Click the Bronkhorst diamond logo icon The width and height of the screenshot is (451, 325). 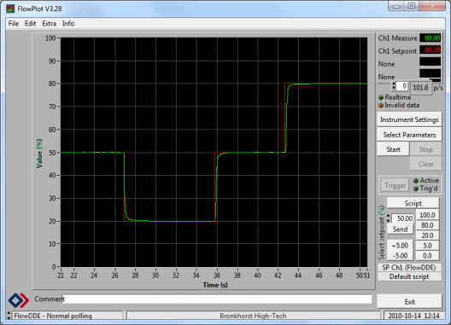pyautogui.click(x=19, y=300)
